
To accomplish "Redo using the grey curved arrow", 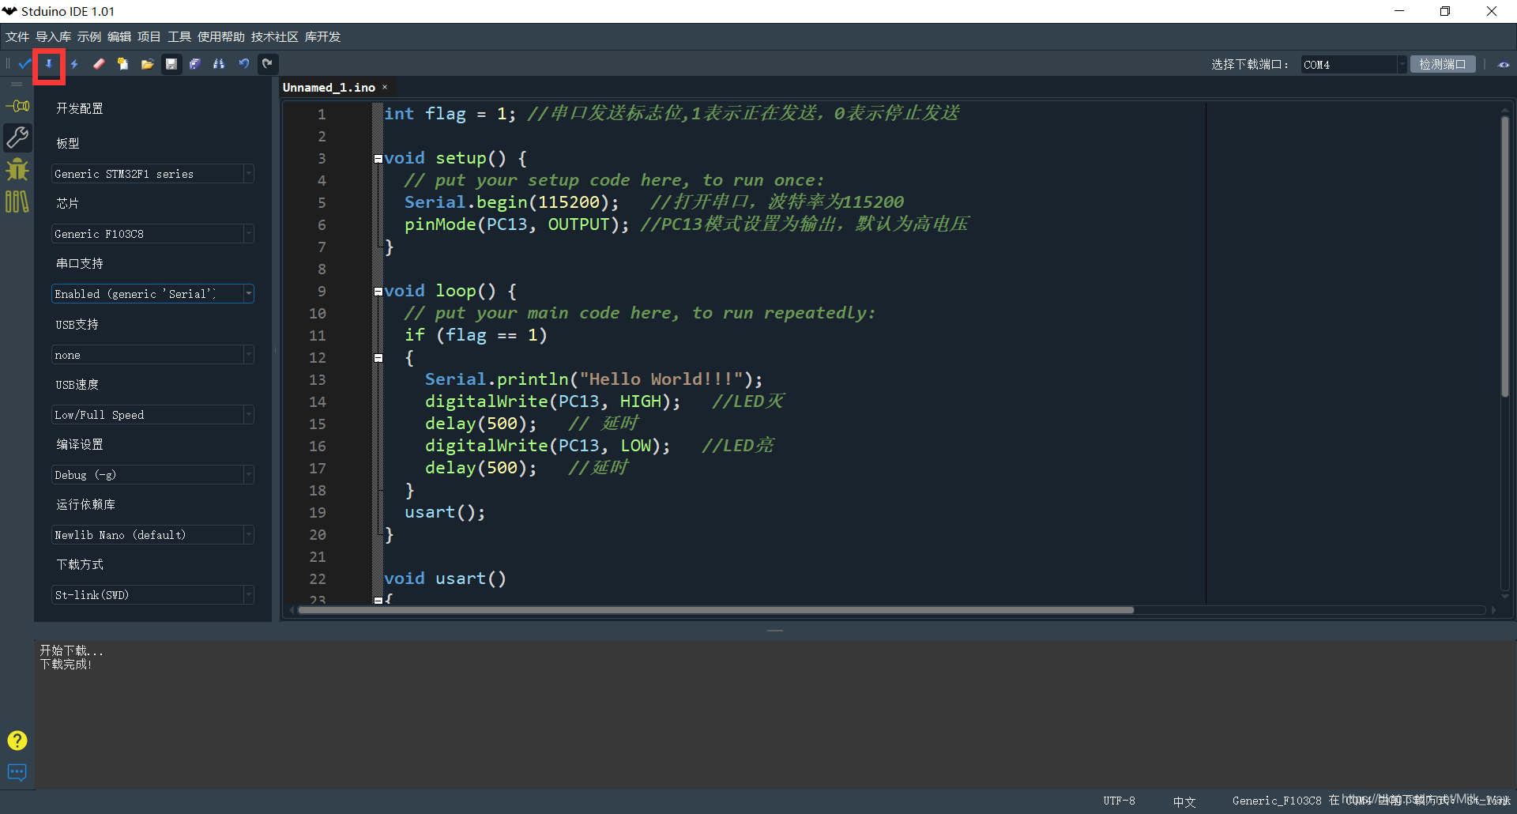I will 268,64.
